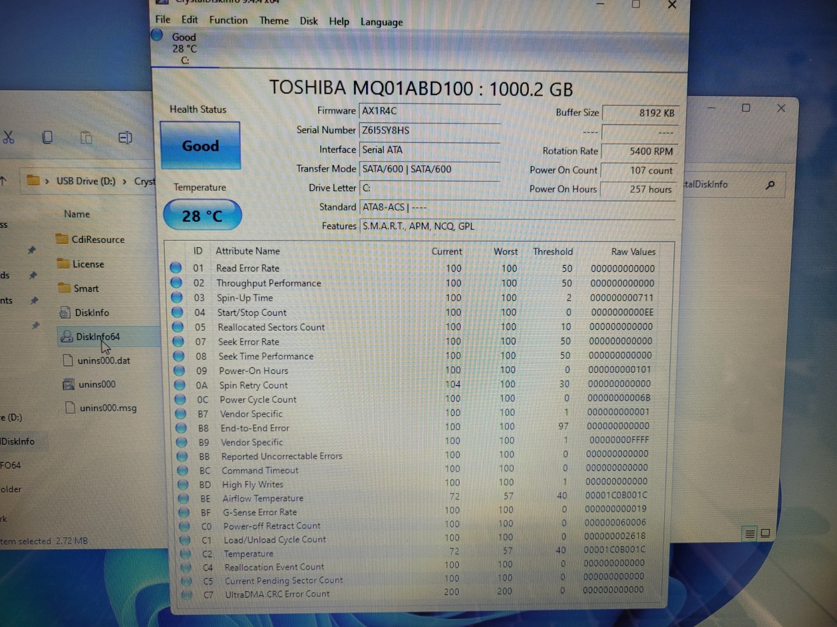Click USB Drive (D:) in Explorer breadcrumb

86,181
